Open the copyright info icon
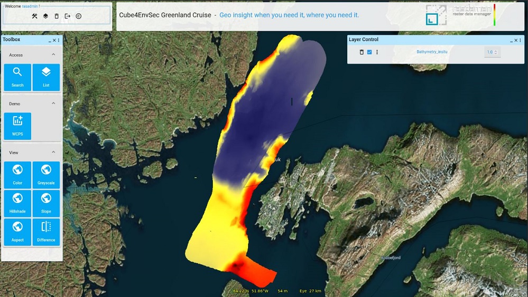528x297 pixels. (x=78, y=16)
